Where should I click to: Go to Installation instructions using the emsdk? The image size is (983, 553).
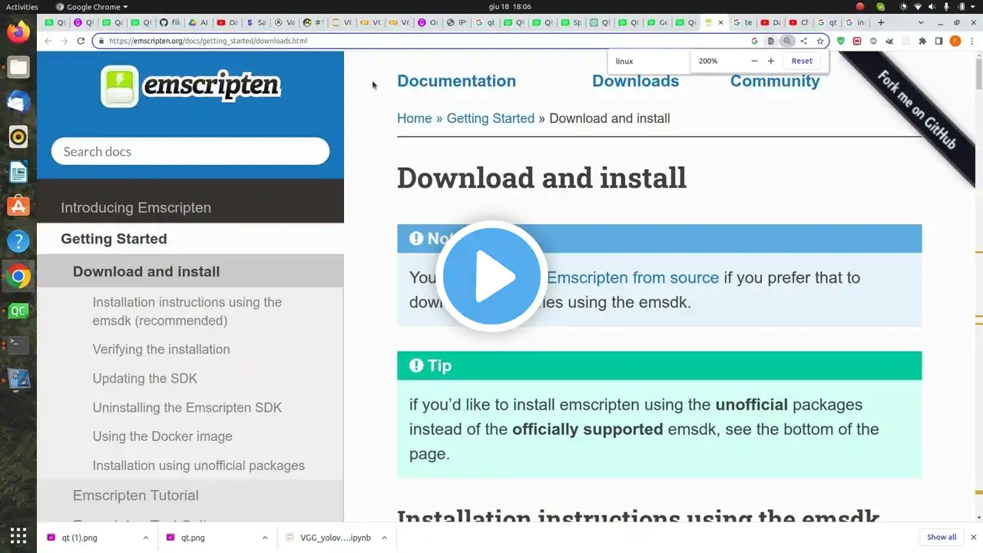187,311
